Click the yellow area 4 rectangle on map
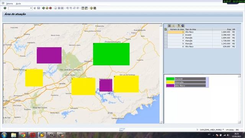The width and height of the screenshot is (245, 138). [126, 84]
